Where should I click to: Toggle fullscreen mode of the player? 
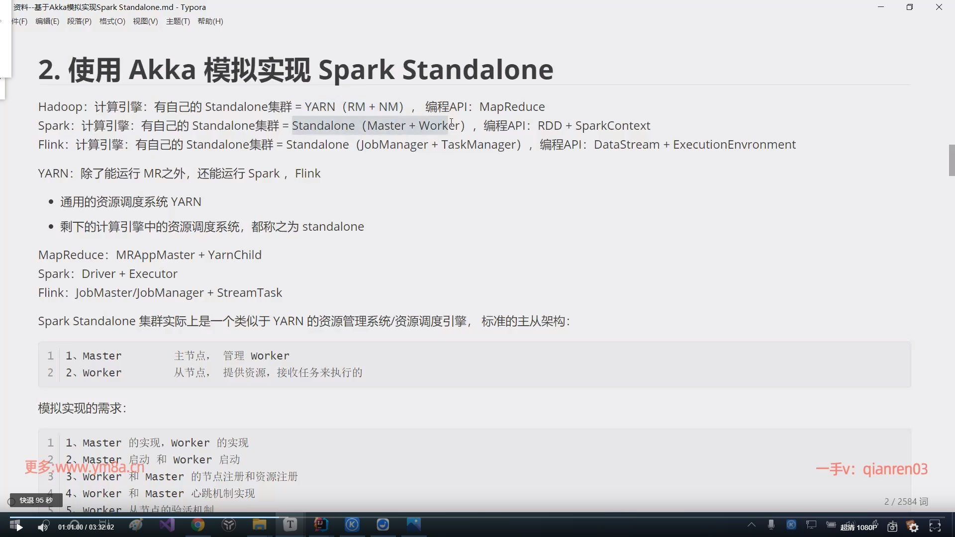(x=935, y=526)
